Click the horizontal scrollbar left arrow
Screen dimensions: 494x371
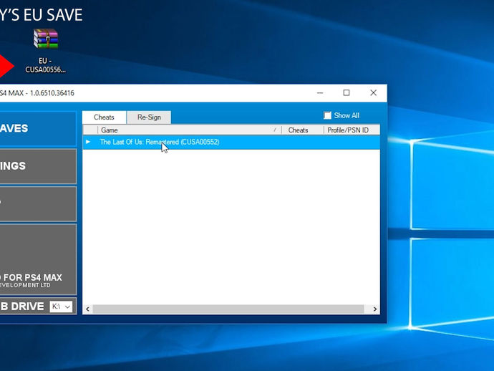(88, 309)
